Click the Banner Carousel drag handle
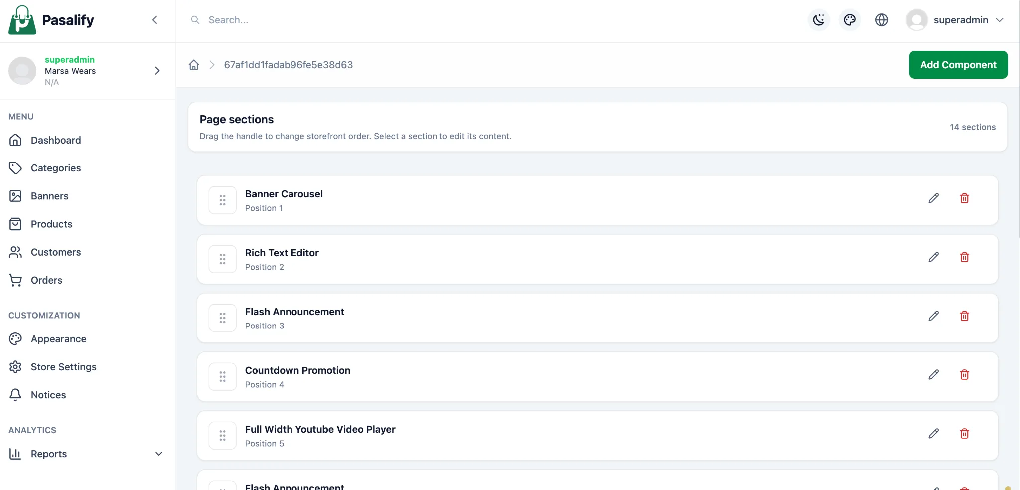This screenshot has width=1020, height=490. coord(222,200)
